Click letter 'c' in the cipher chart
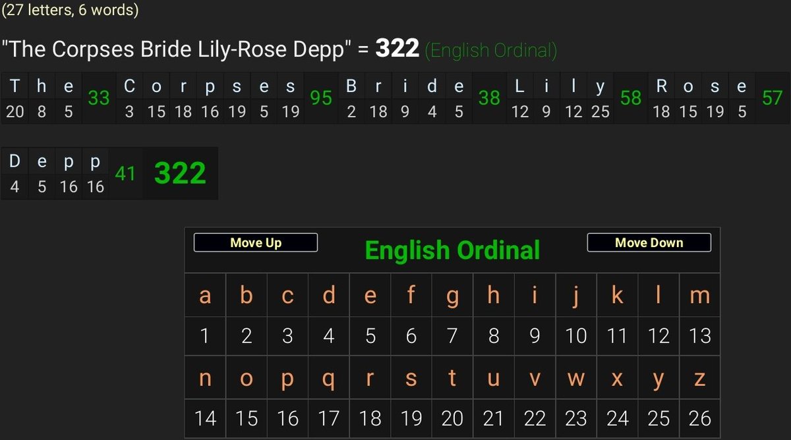 pos(287,296)
